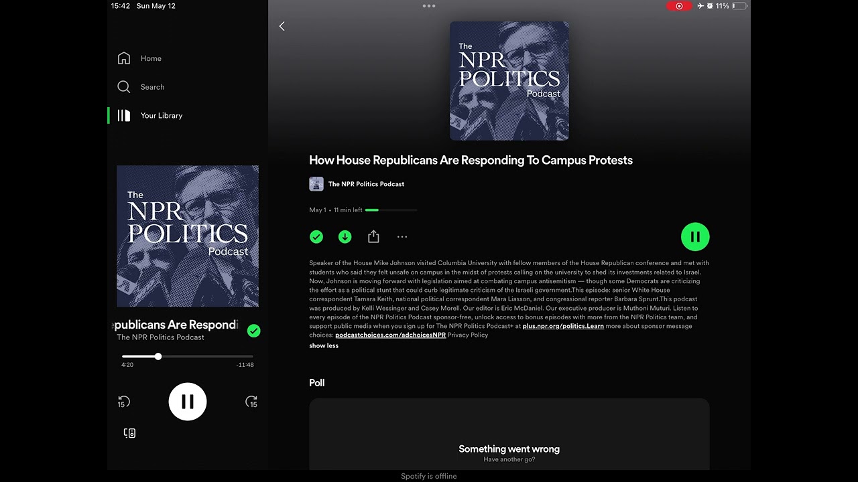Open the Home icon in sidebar
The height and width of the screenshot is (482, 858).
(x=124, y=58)
